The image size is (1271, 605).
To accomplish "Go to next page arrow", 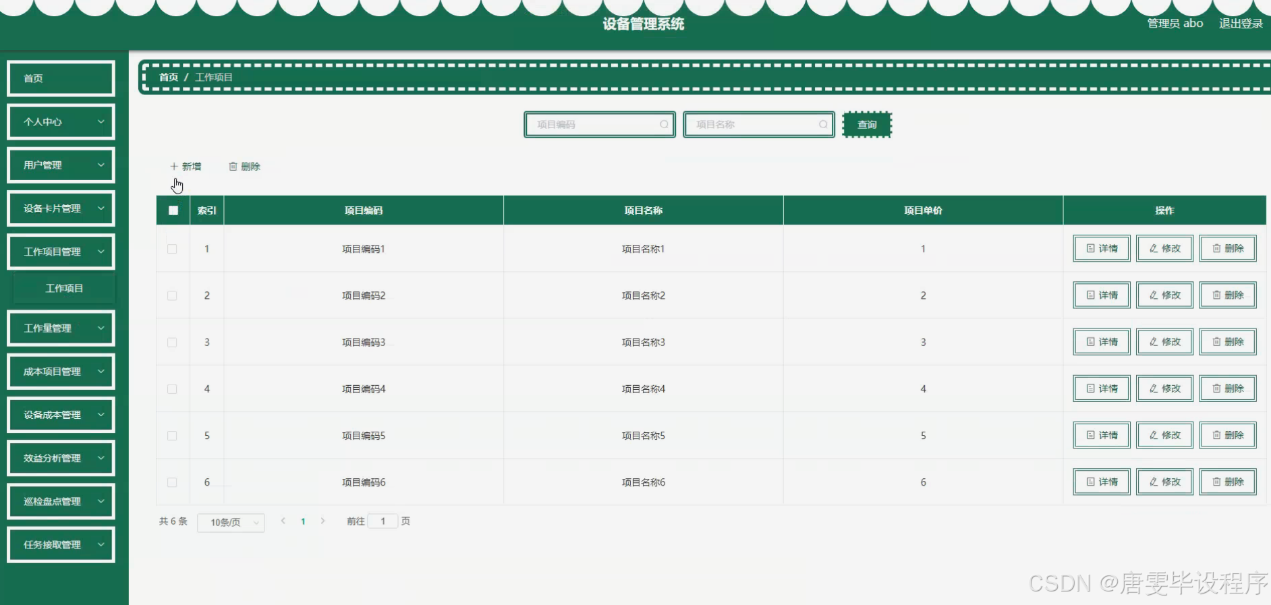I will (x=322, y=521).
